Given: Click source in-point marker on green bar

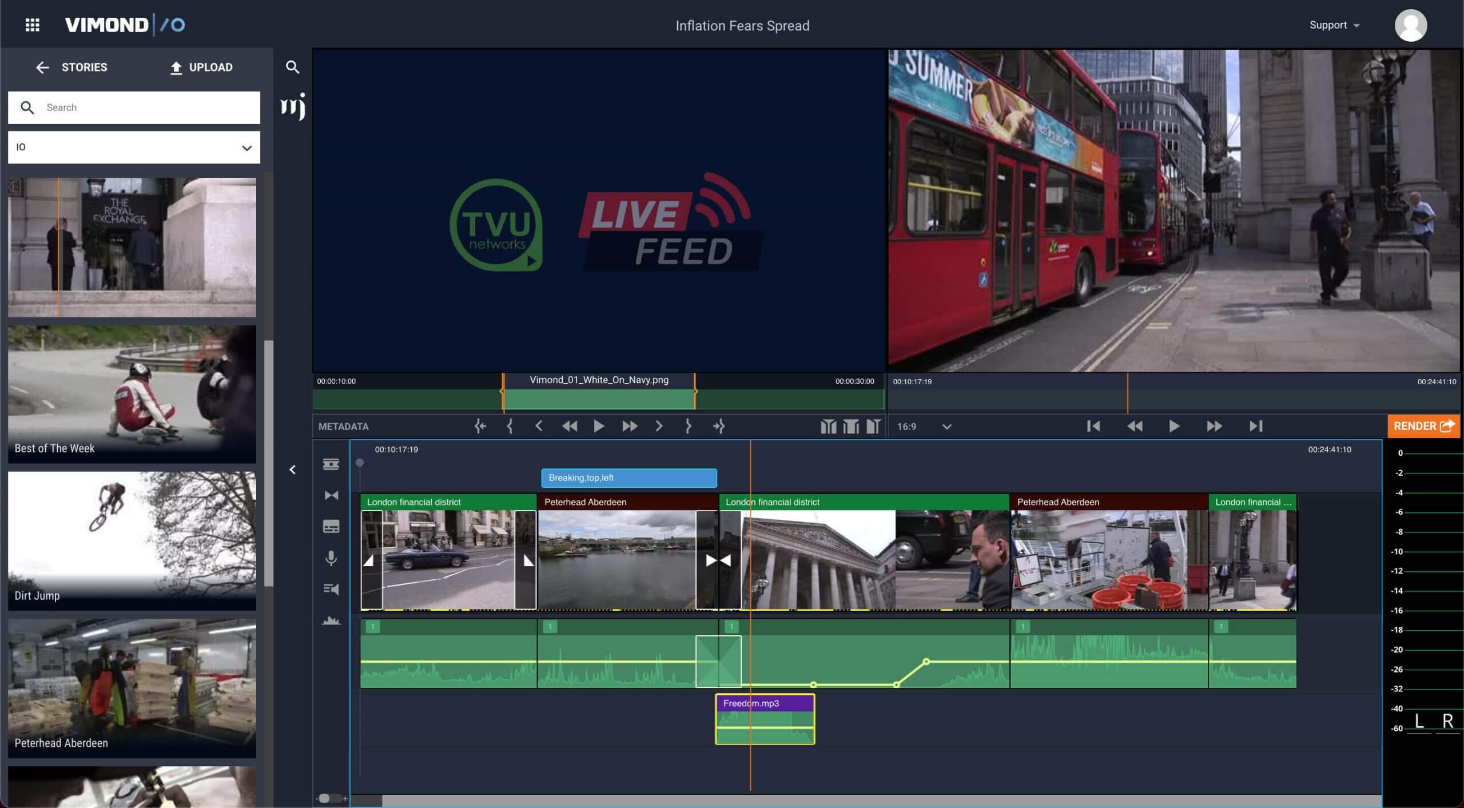Looking at the screenshot, I should 503,392.
